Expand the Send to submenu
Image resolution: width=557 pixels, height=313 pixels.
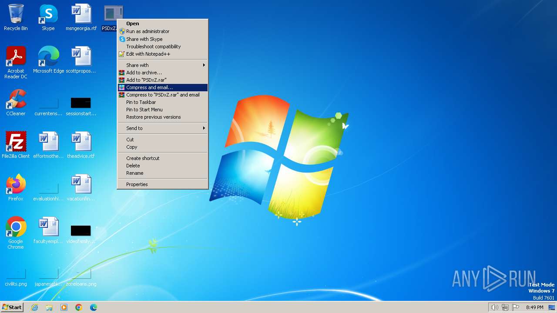(163, 128)
